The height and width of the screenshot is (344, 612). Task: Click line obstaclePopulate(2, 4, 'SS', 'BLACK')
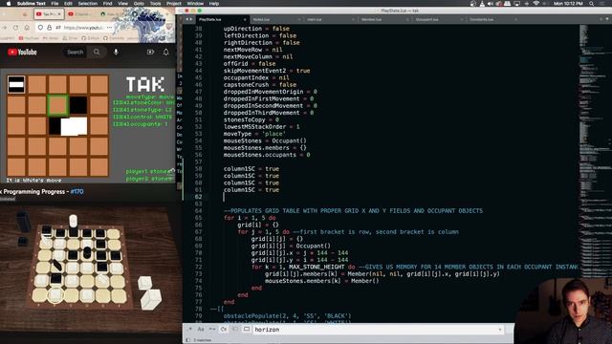[287, 316]
